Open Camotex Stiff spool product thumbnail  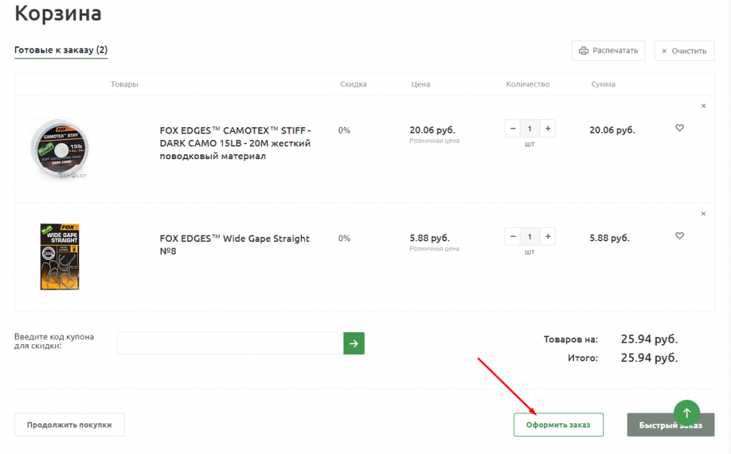(60, 148)
